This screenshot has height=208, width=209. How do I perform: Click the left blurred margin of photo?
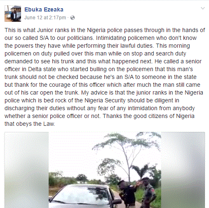coord(26,170)
